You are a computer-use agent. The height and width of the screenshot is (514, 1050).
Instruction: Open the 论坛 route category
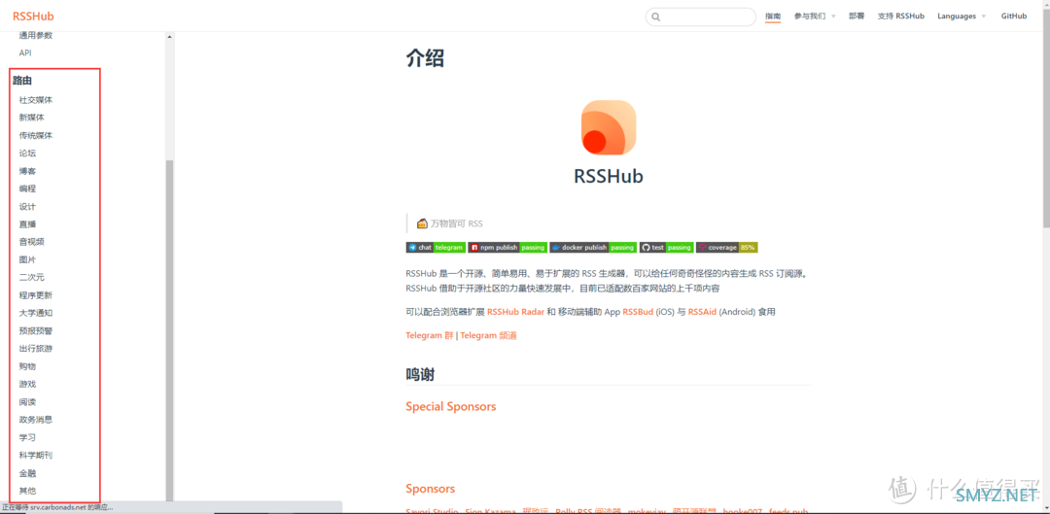point(27,154)
